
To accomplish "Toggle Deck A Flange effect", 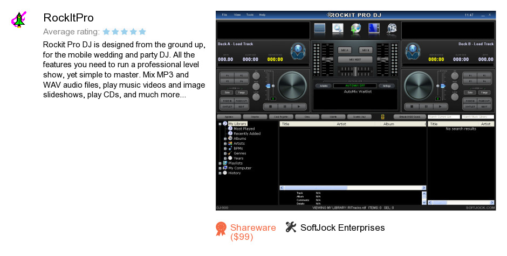I will (x=241, y=93).
